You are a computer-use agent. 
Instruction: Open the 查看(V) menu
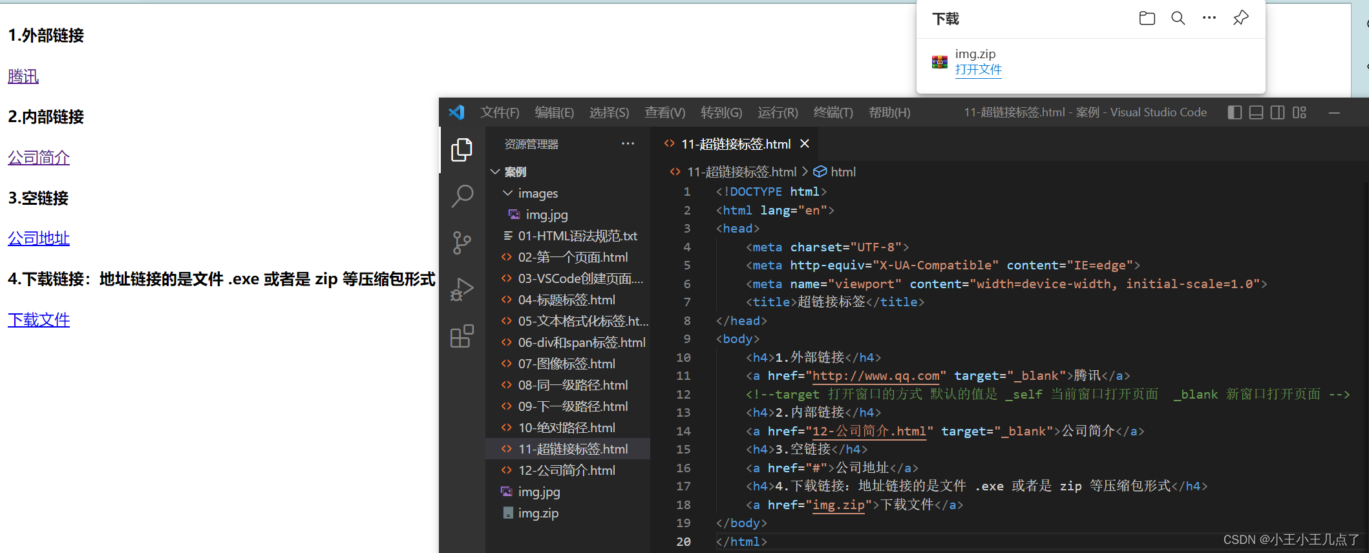(x=664, y=112)
